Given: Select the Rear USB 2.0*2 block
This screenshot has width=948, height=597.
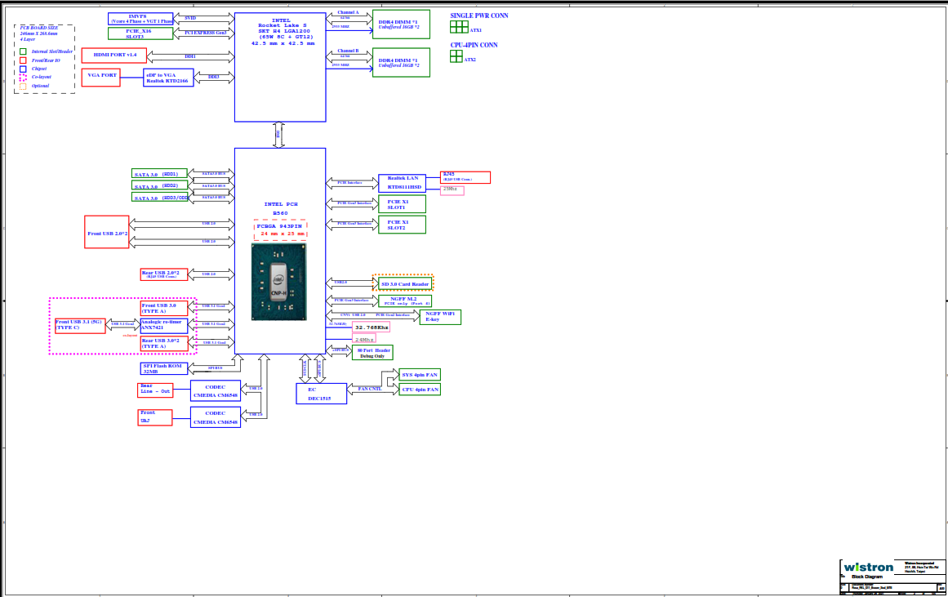Looking at the screenshot, I should pyautogui.click(x=164, y=274).
